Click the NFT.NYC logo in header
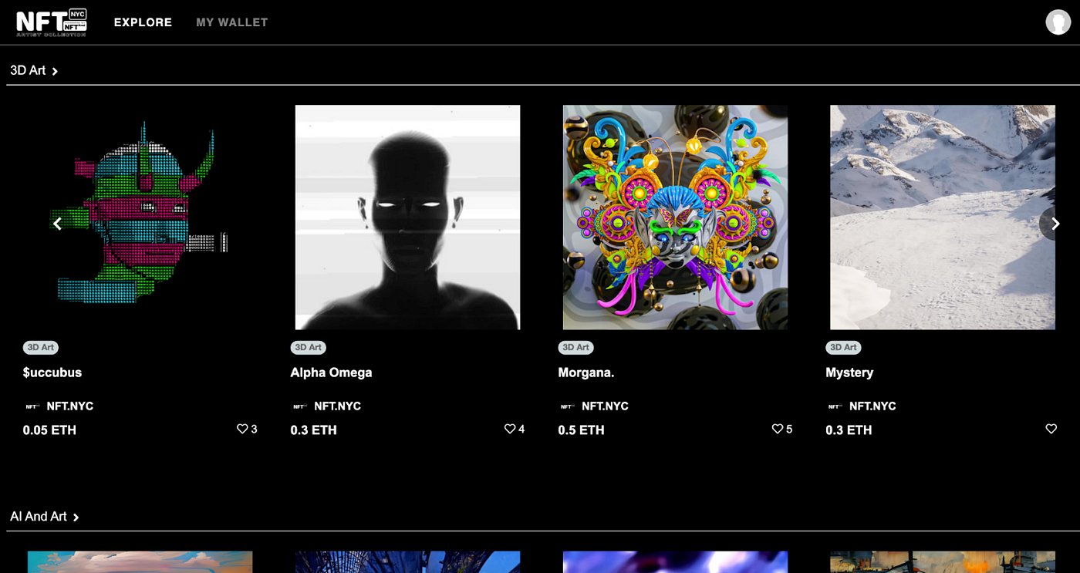The height and width of the screenshot is (573, 1080). [x=52, y=22]
